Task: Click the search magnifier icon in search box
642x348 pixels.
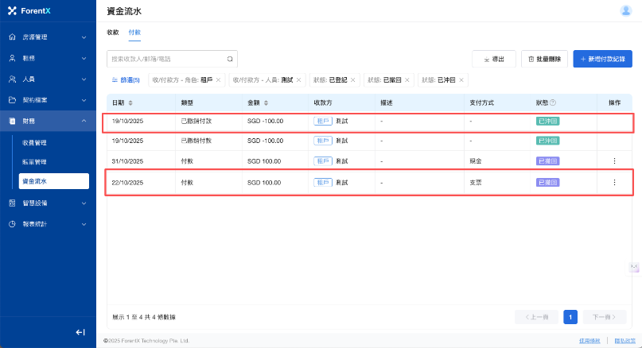Action: (230, 59)
